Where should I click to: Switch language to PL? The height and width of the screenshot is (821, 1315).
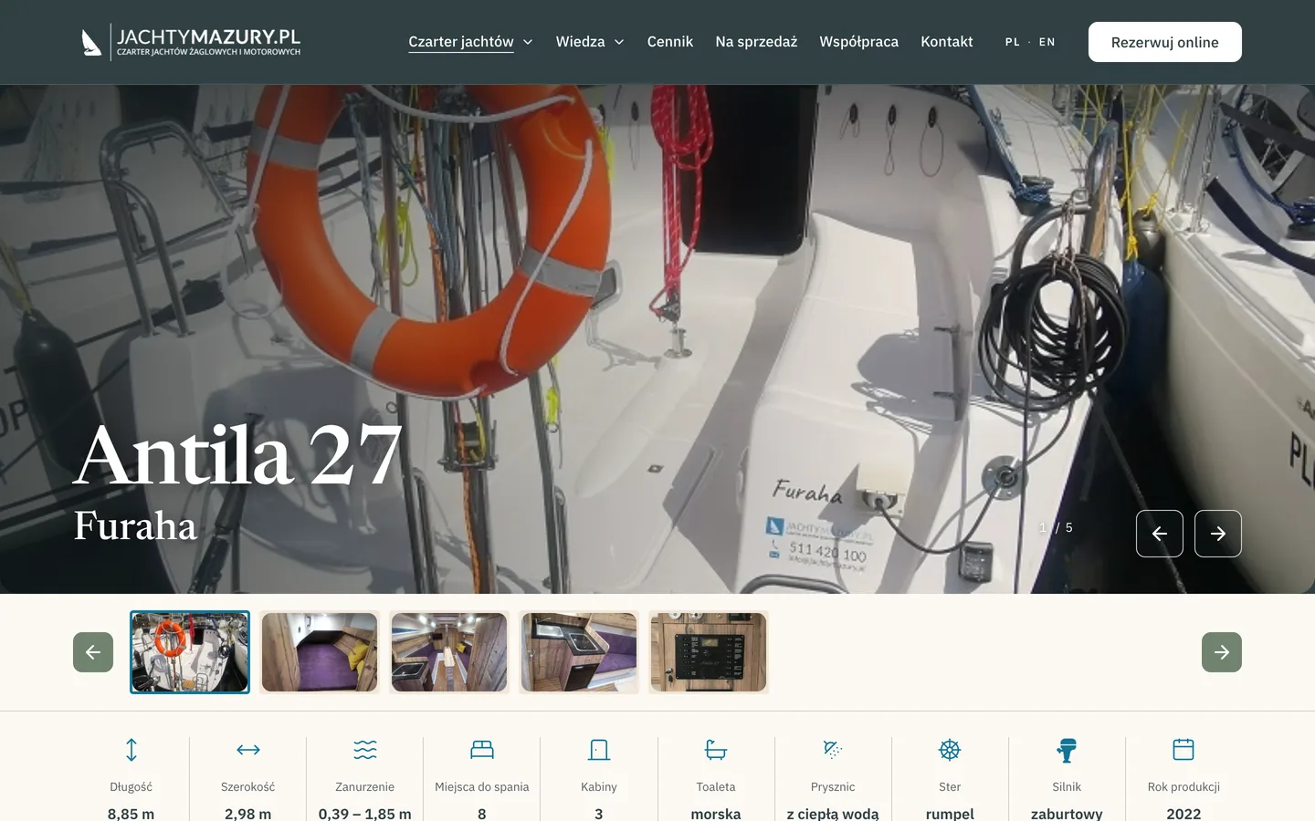[1013, 42]
